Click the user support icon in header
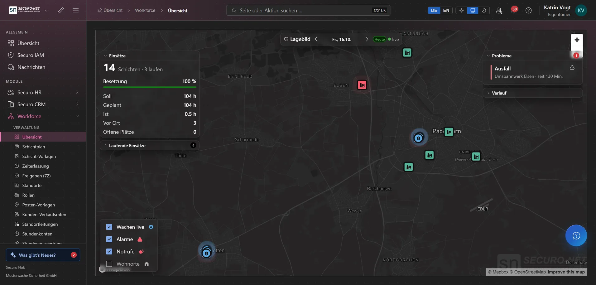 point(499,10)
